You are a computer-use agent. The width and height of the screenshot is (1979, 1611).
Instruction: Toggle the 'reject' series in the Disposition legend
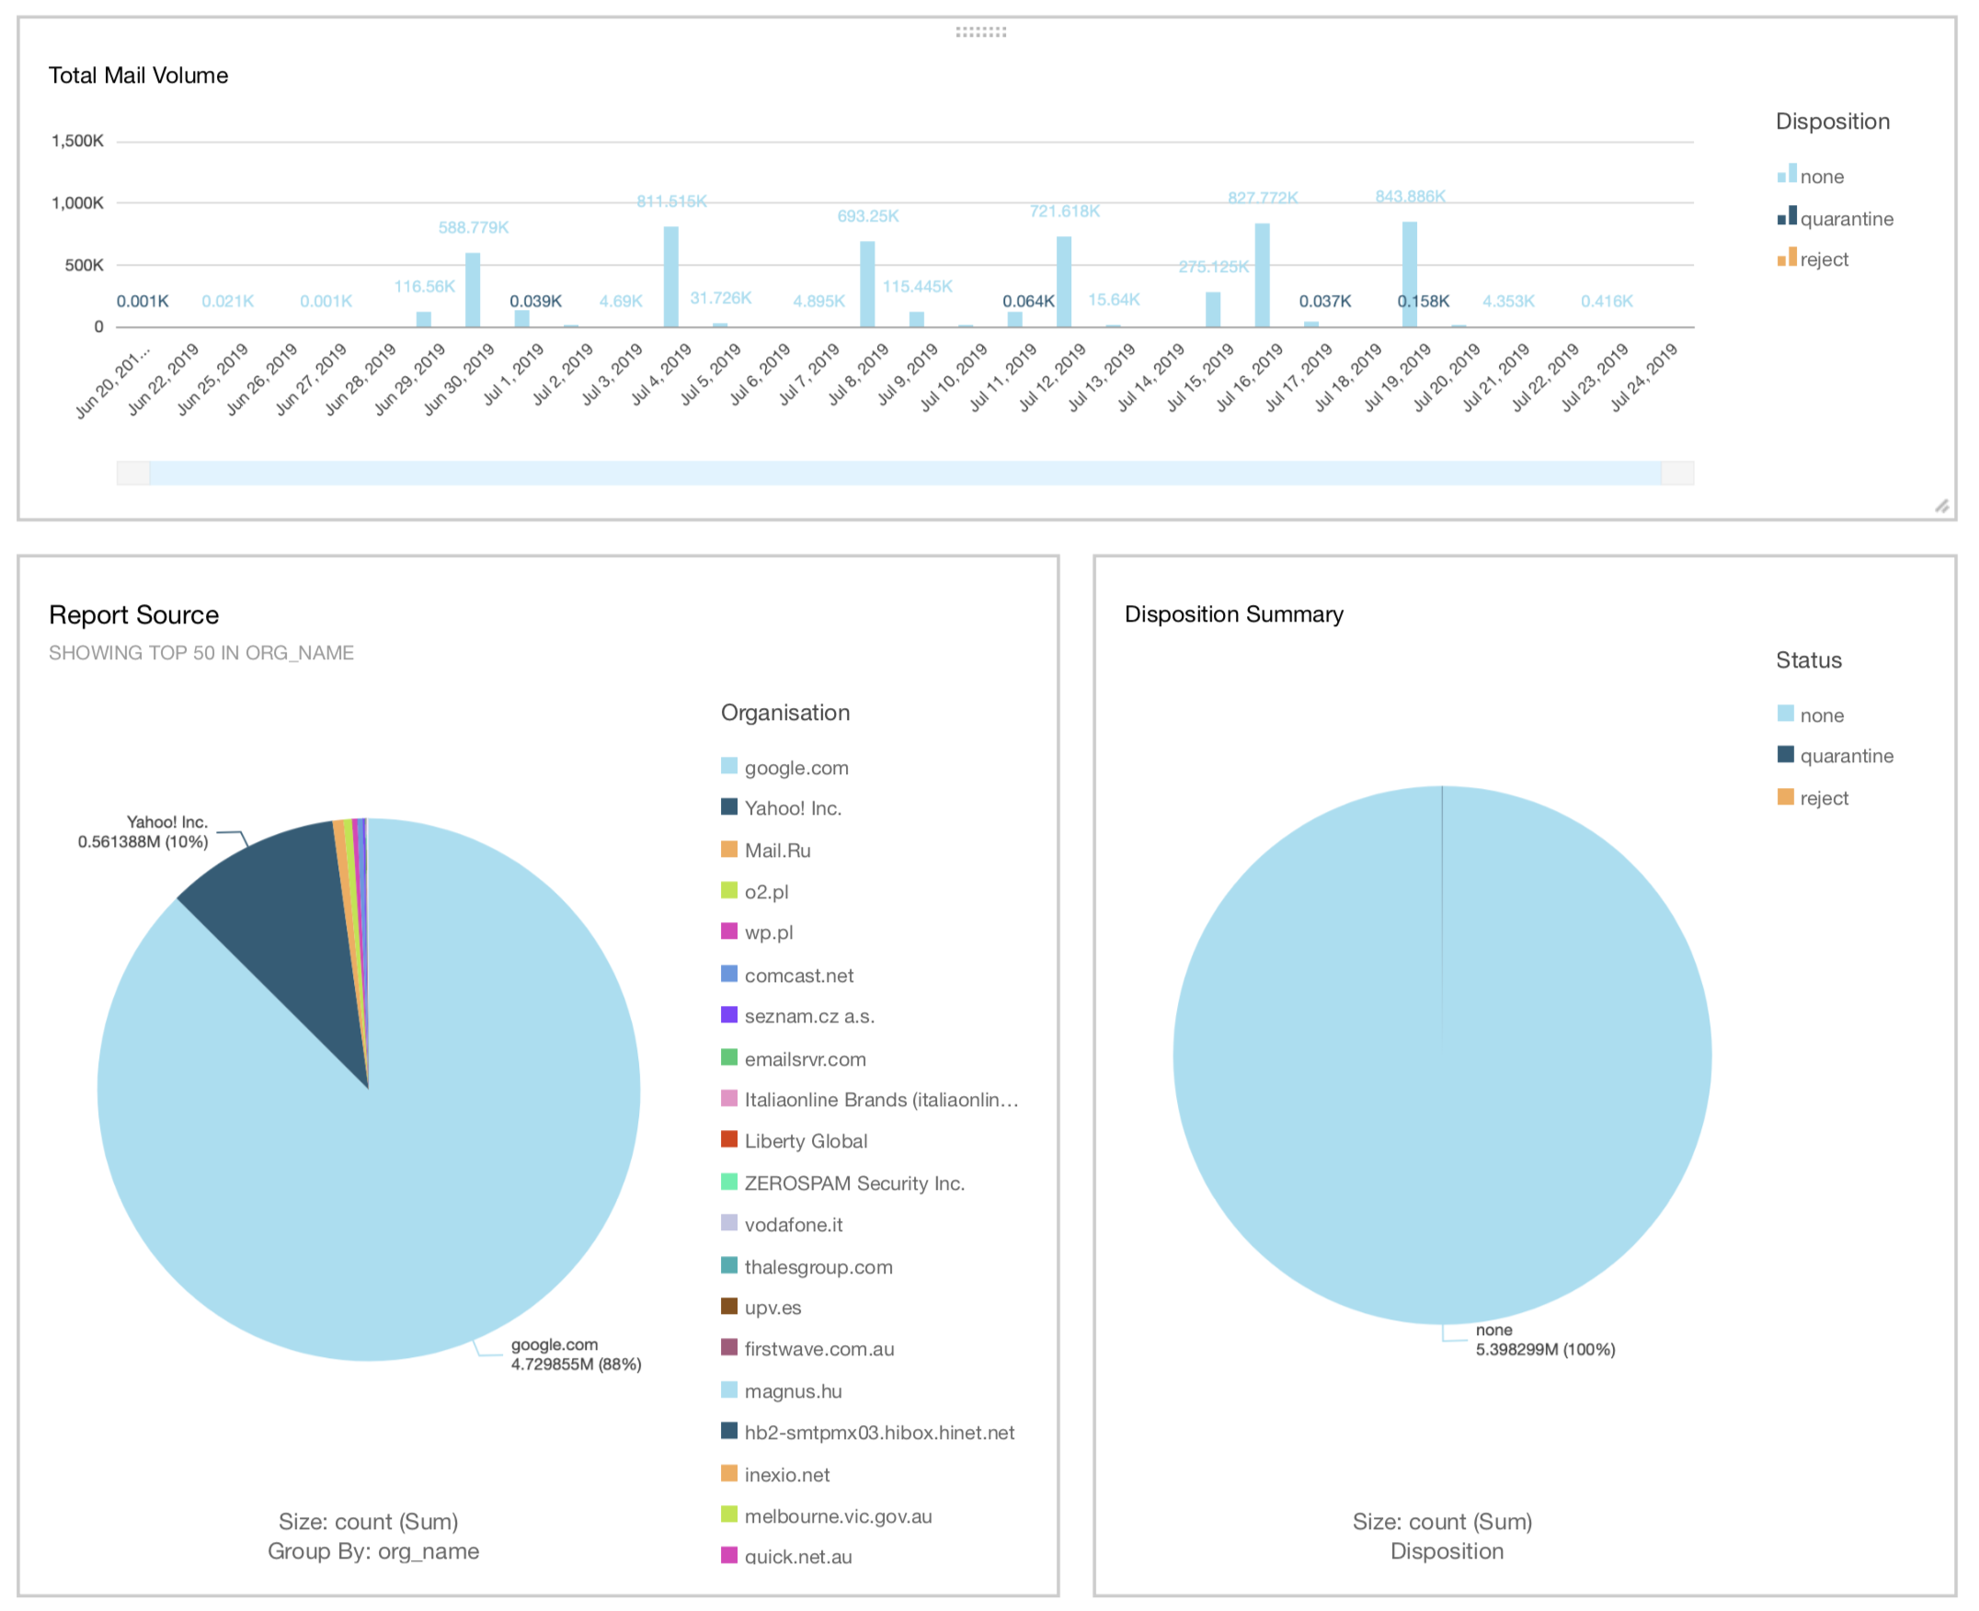pyautogui.click(x=1823, y=260)
